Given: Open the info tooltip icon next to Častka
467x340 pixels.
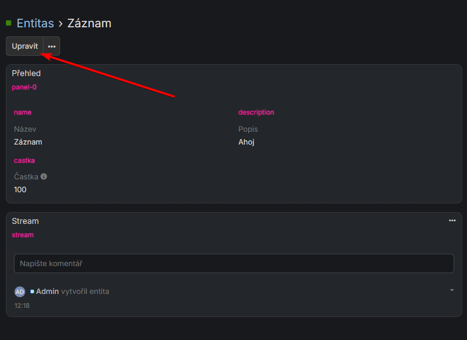Looking at the screenshot, I should click(x=43, y=176).
